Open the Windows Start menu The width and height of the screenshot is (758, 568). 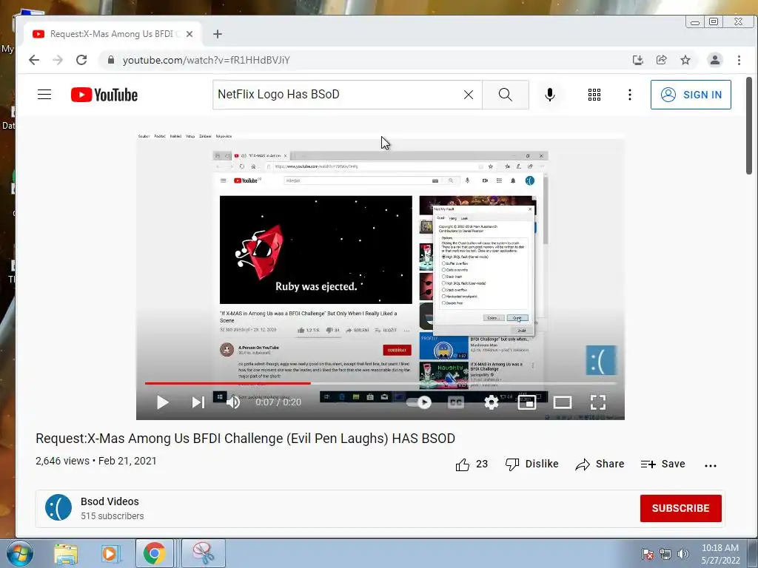tap(19, 553)
